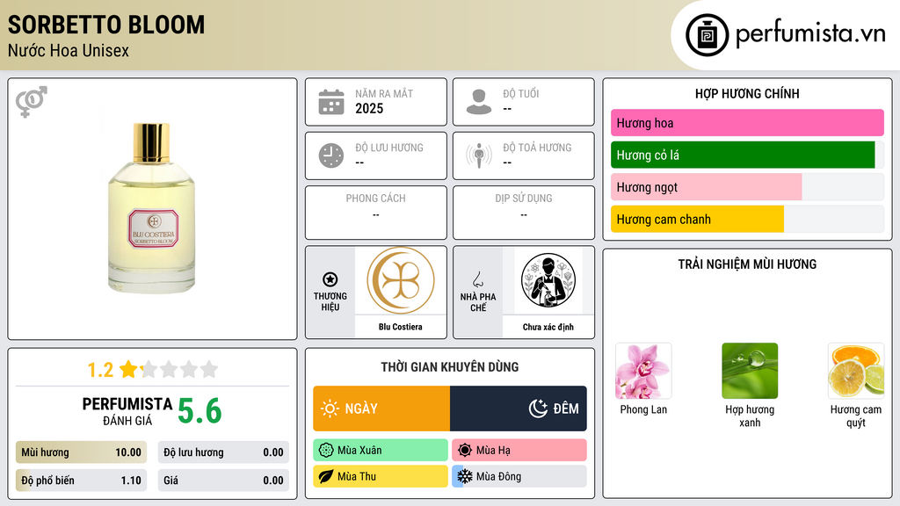The image size is (900, 506).
Task: Click the perfumer illustration icon
Action: click(548, 280)
